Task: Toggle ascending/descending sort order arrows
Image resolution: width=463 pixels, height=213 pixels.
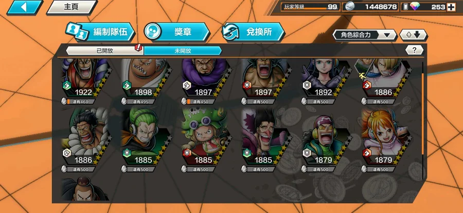Action: click(413, 35)
